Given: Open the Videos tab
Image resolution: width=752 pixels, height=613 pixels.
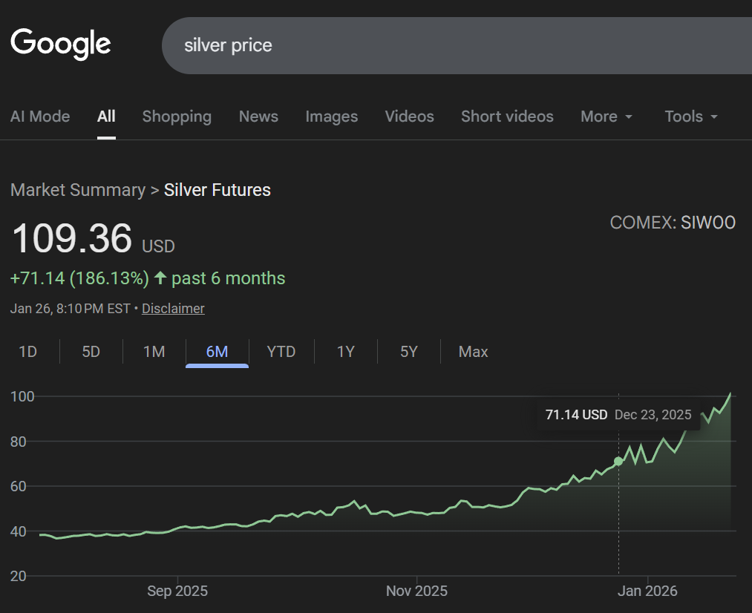Looking at the screenshot, I should tap(409, 117).
